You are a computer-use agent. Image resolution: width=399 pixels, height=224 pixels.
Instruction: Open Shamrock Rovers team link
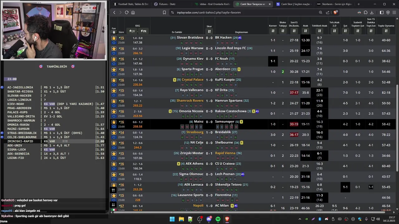coord(190,100)
